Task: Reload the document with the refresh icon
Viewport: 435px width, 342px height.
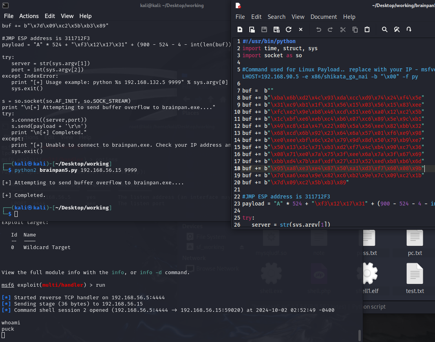Action: (x=289, y=29)
